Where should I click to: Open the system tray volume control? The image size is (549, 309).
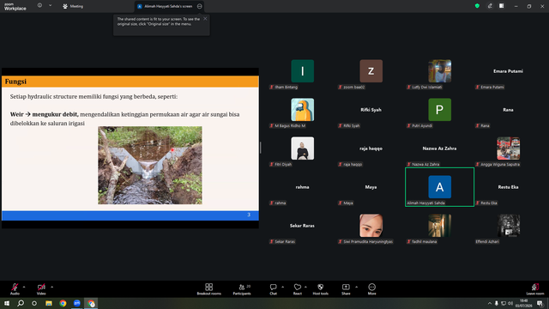coord(510,303)
